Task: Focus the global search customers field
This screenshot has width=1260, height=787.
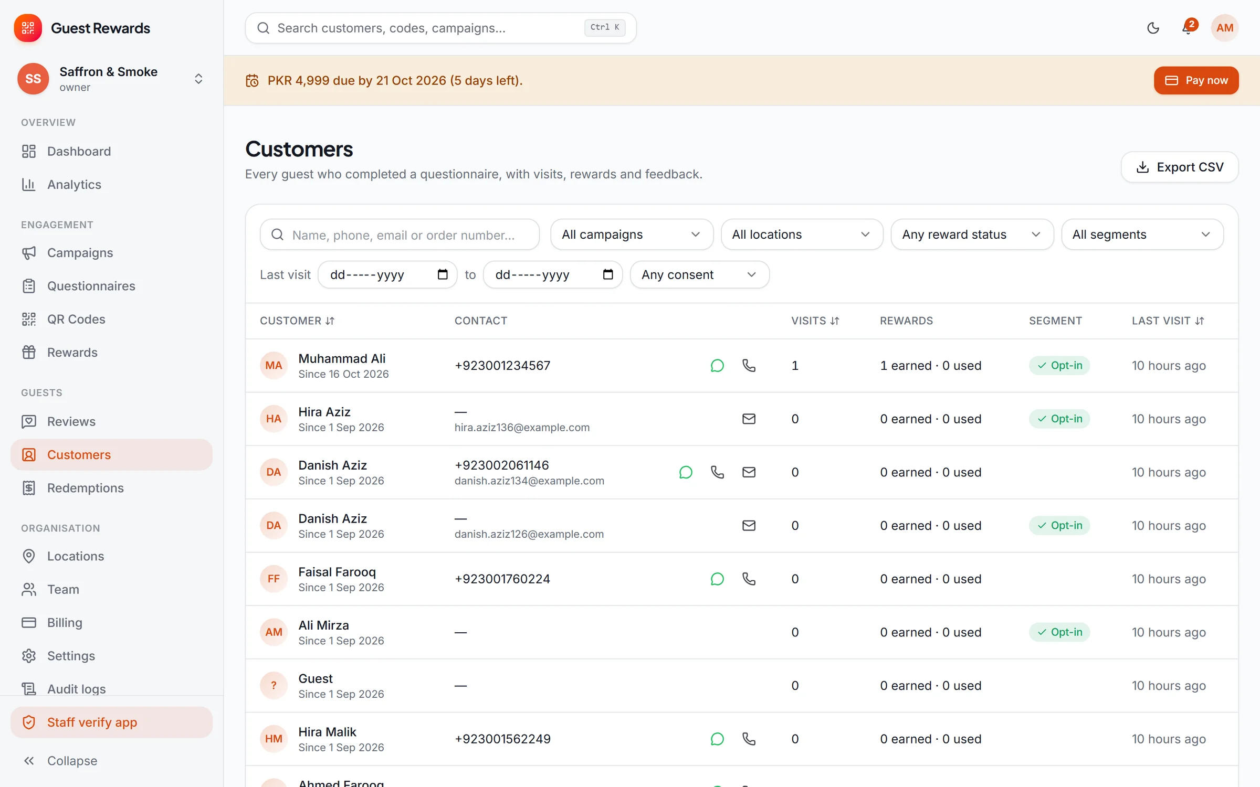Action: 440,28
